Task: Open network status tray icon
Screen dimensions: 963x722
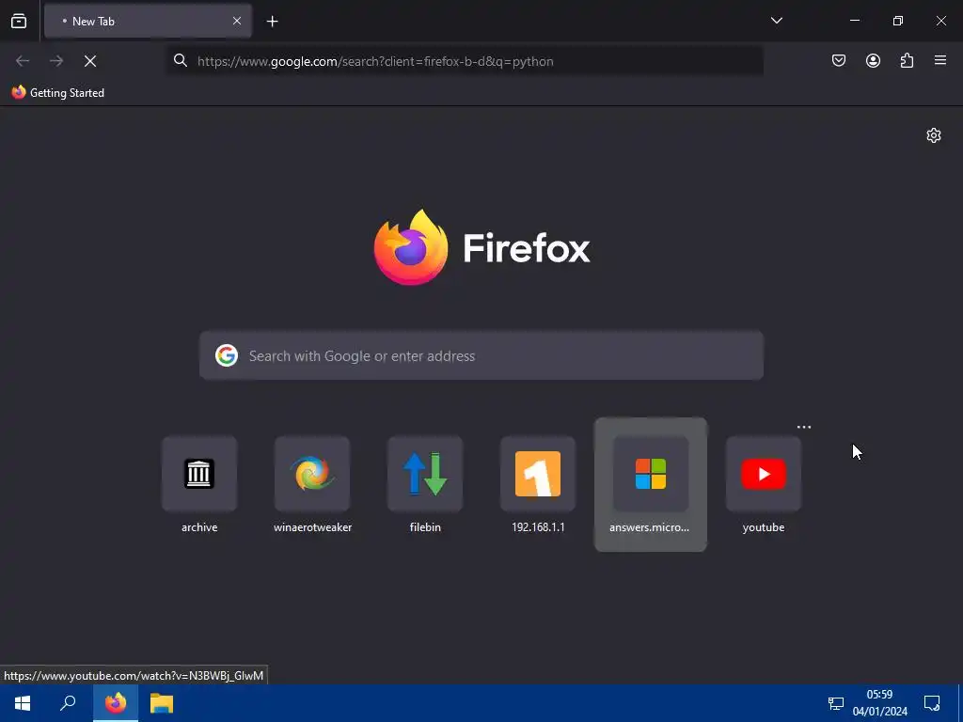Action: [836, 703]
